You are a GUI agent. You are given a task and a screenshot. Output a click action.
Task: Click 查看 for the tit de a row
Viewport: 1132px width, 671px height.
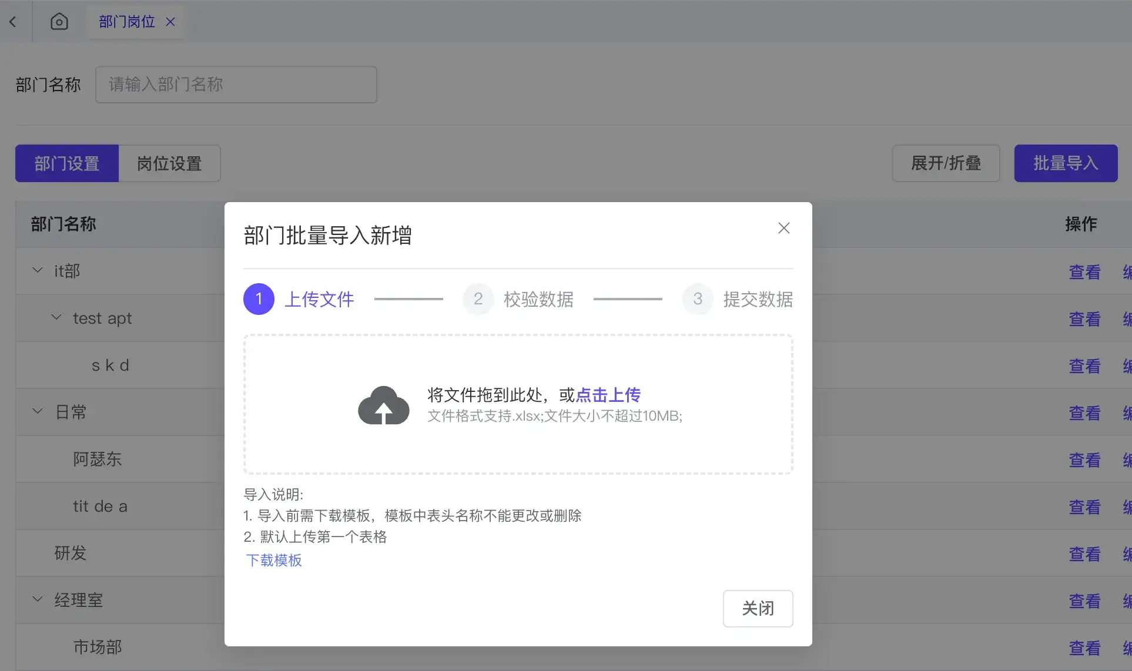[x=1084, y=507]
